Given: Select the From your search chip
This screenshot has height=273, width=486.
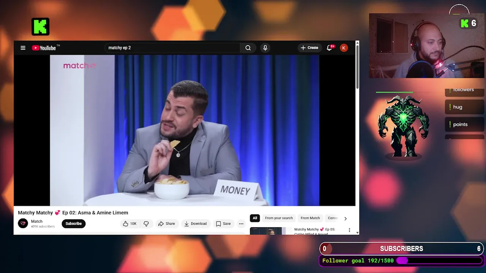Looking at the screenshot, I should click(279, 218).
